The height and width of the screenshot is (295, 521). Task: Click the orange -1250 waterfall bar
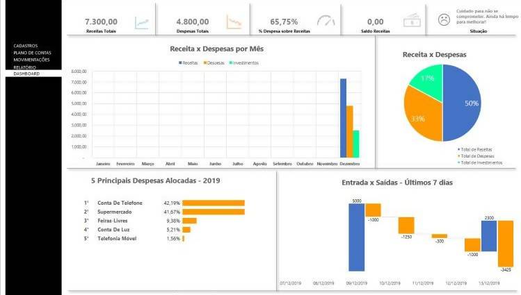[406, 226]
